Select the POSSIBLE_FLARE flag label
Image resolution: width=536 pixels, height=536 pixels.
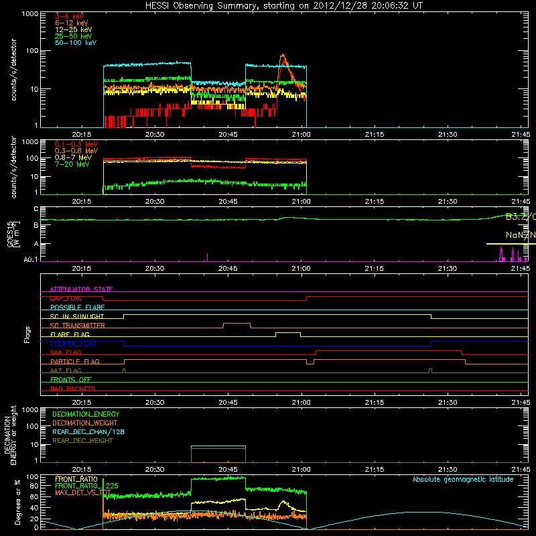tap(77, 308)
